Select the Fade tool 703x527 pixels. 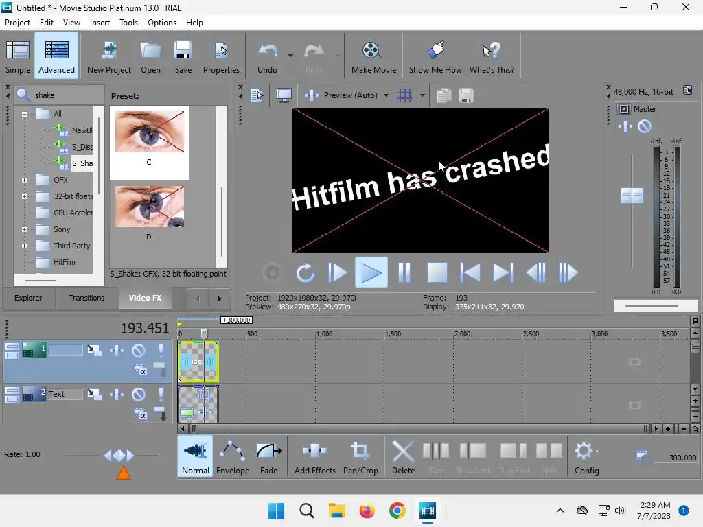268,457
